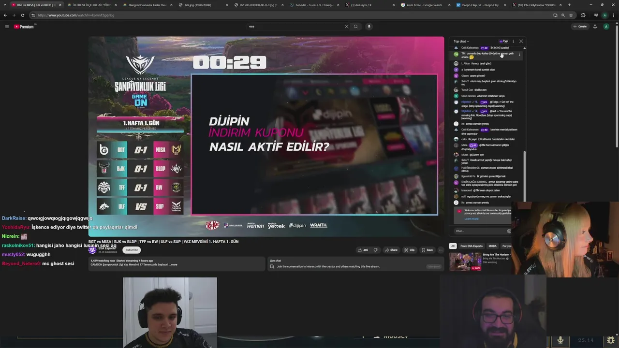
Task: Click gear icon in bottom-right overlay
Action: [611, 340]
